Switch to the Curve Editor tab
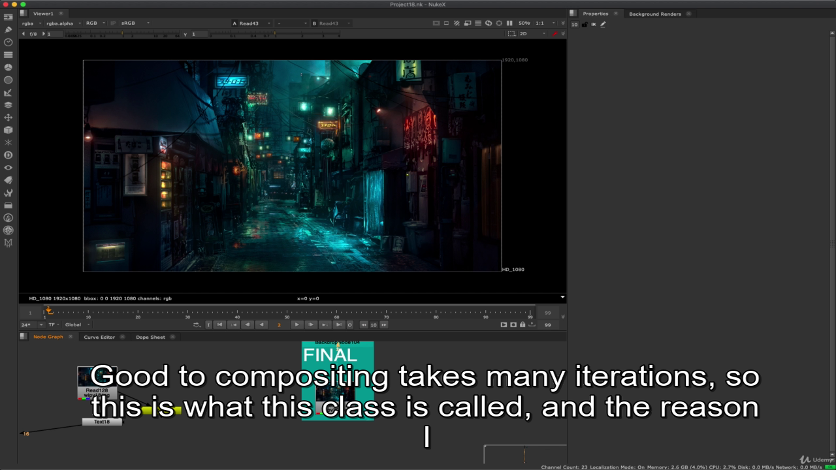 99,337
